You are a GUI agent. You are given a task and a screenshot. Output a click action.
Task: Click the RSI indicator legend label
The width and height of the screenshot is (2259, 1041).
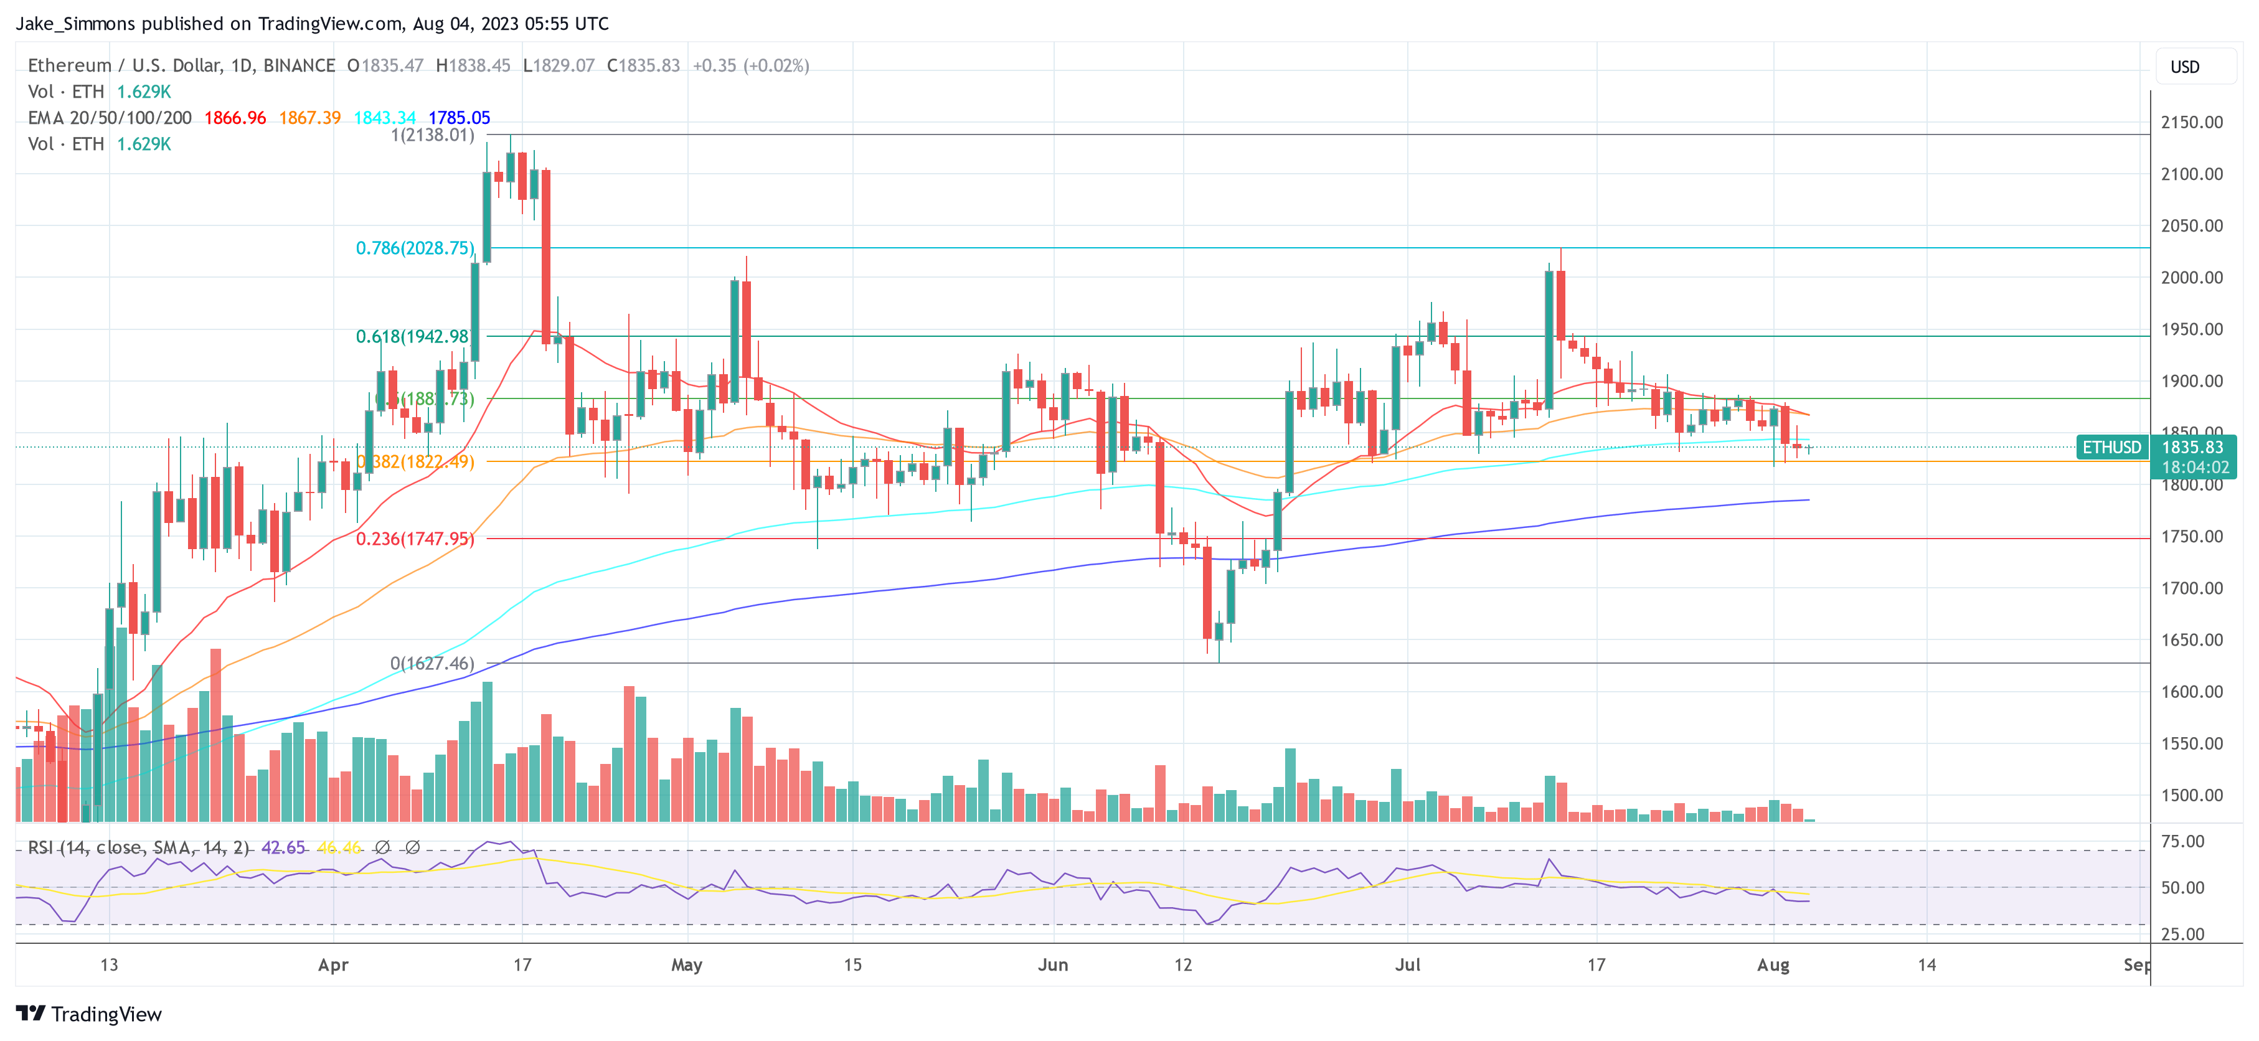tap(139, 847)
